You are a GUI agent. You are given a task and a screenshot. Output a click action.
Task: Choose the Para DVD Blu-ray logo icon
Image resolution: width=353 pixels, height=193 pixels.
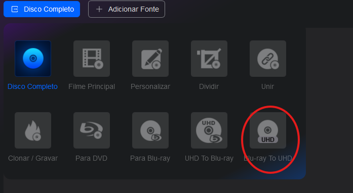click(92, 130)
